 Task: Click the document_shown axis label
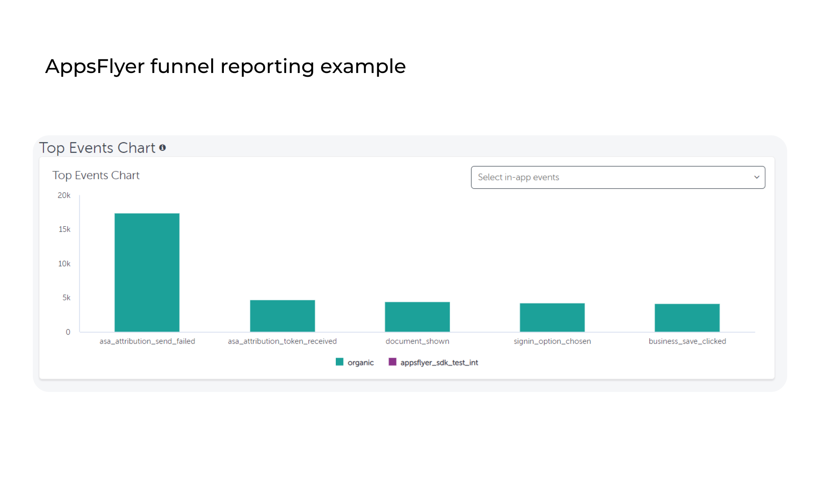(417, 341)
